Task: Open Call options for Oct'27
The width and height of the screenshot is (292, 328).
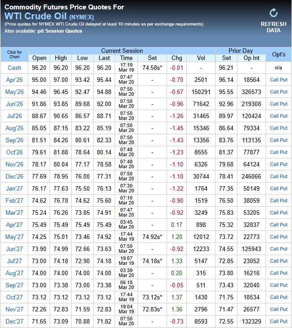Action: tap(274, 297)
